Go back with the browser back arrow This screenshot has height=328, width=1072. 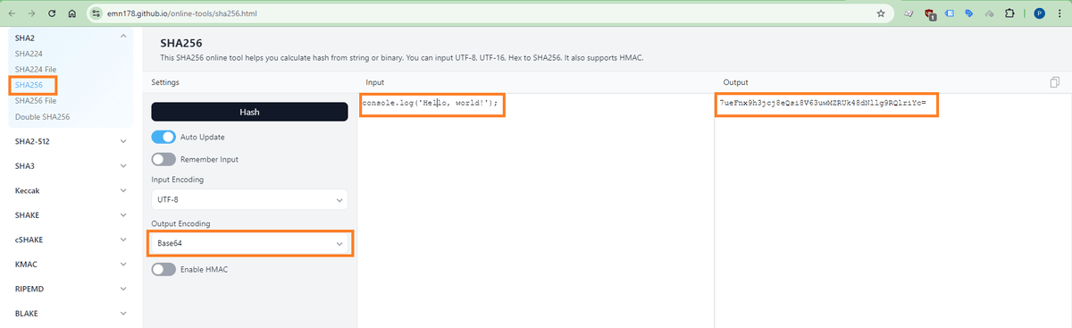point(13,13)
